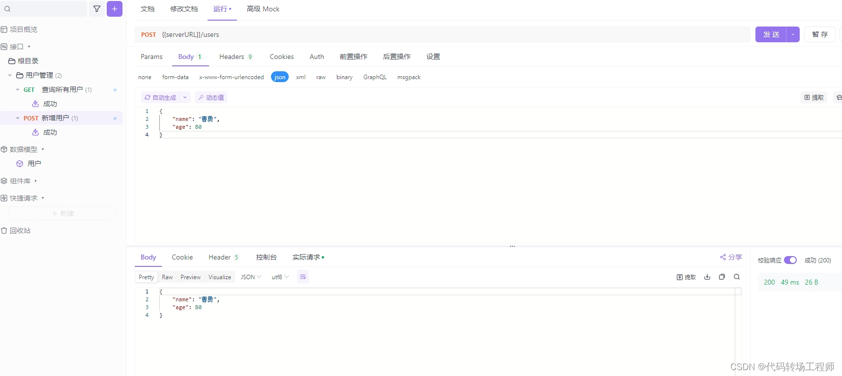Viewport: 842px width, 376px height.
Task: Open the 成功 (200) response dropdown
Action: point(818,260)
